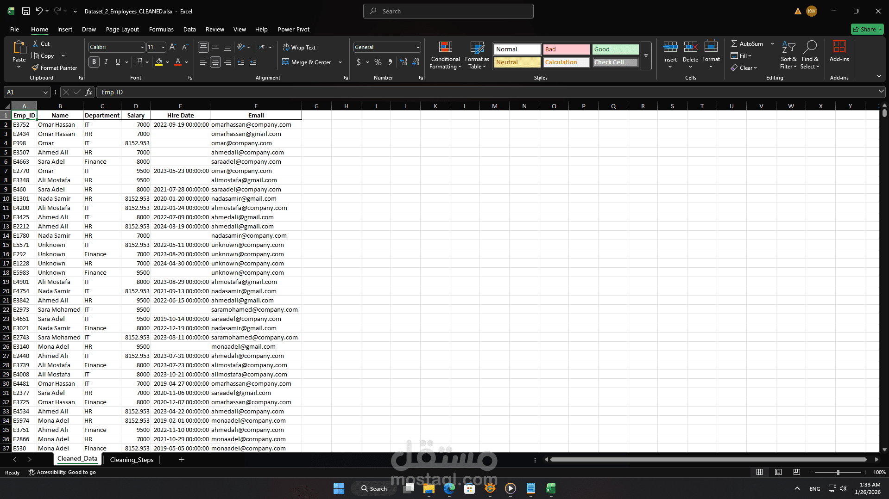Open Find & Select magnifier

[x=810, y=55]
